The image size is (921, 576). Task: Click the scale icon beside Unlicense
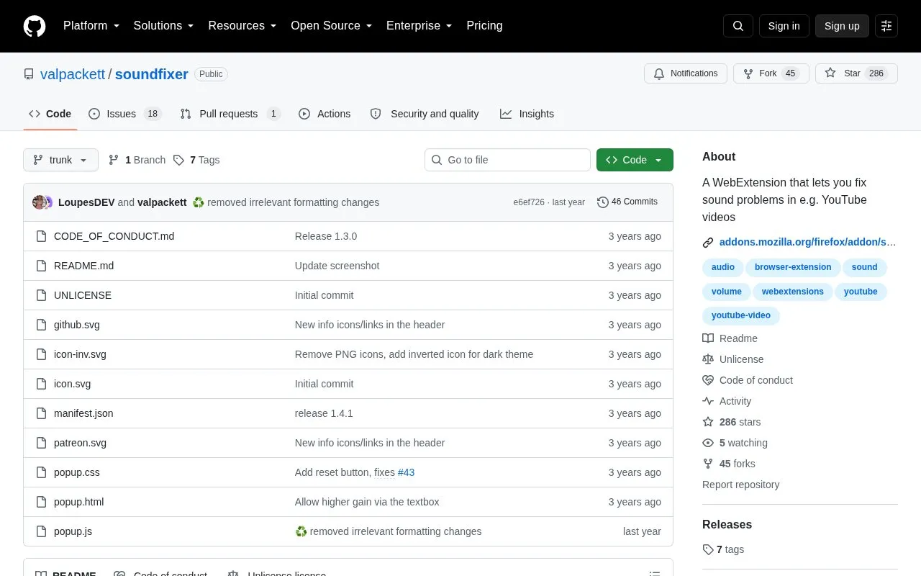[708, 359]
